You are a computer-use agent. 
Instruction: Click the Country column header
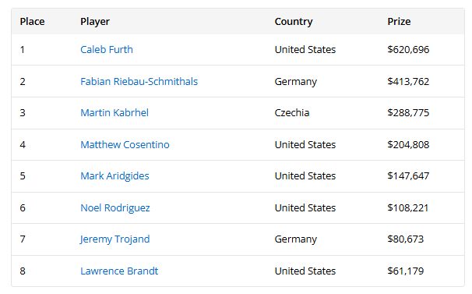(294, 22)
